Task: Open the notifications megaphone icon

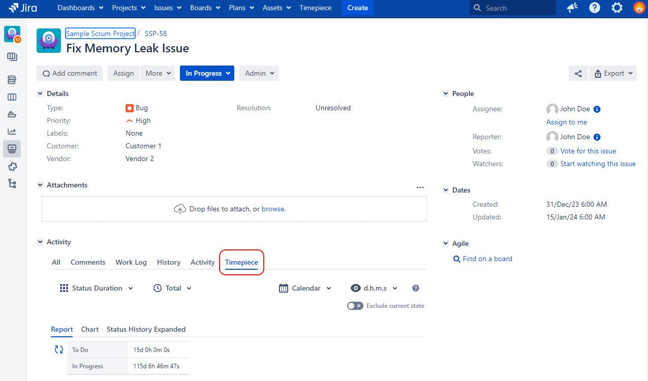Action: tap(572, 8)
